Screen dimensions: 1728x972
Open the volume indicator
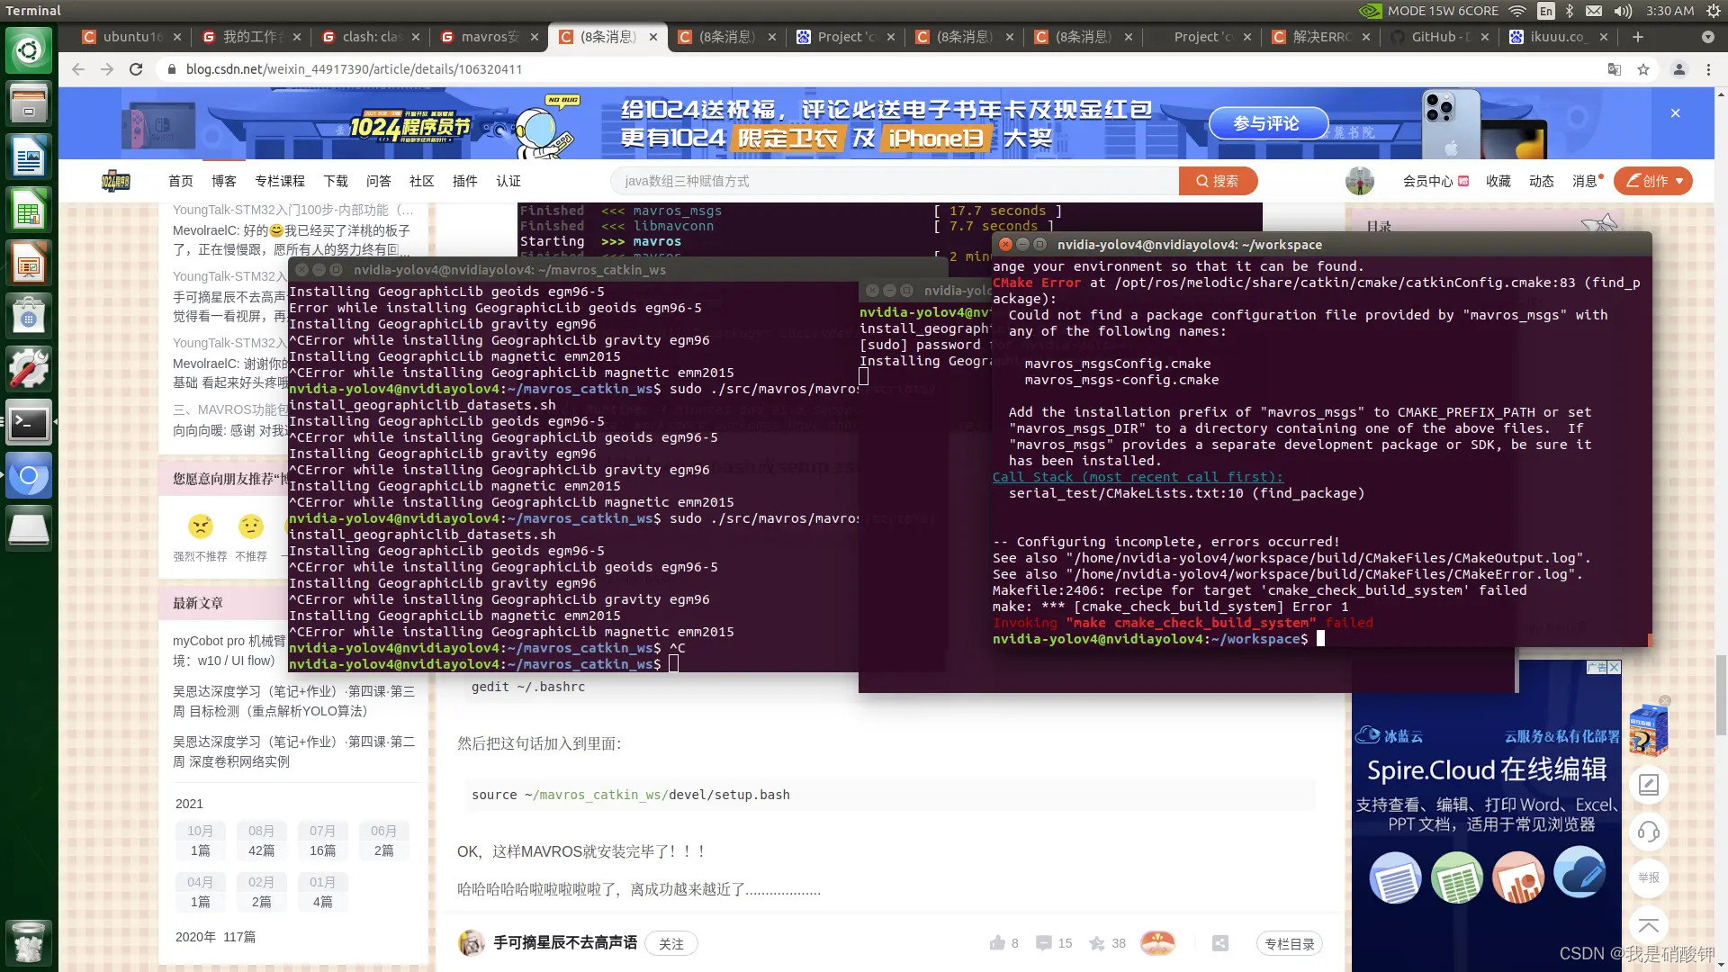1623,11
